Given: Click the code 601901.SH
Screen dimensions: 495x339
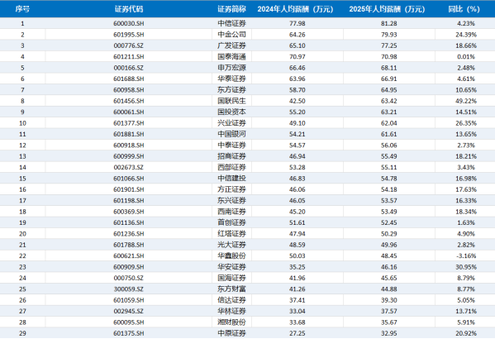Looking at the screenshot, I should pyautogui.click(x=129, y=189).
